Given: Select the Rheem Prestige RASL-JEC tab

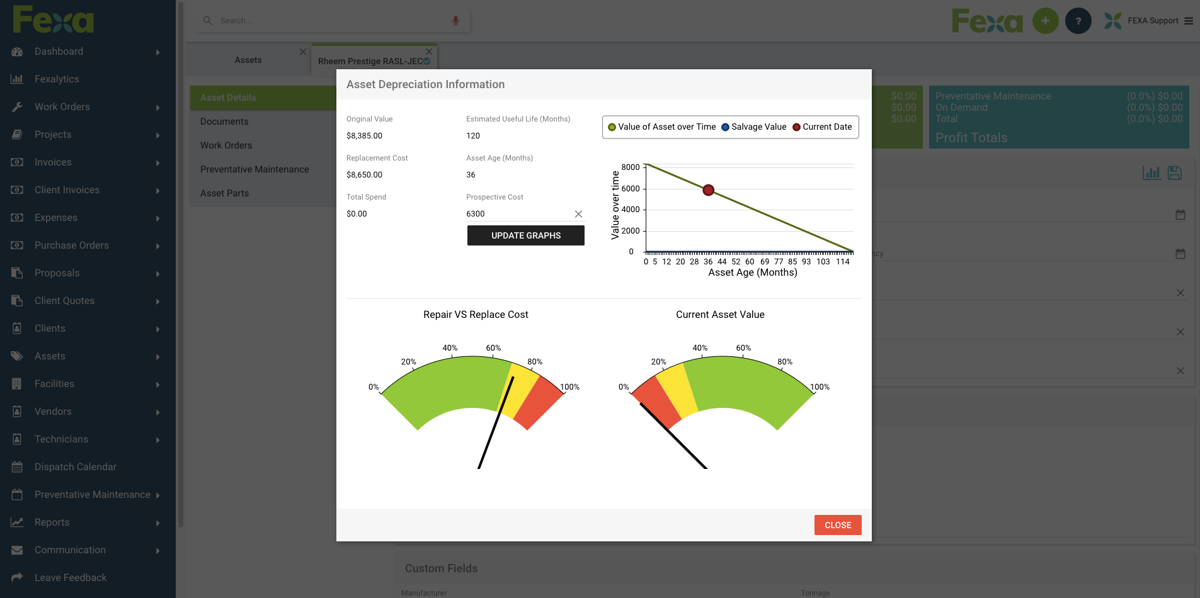Looking at the screenshot, I should click(x=370, y=61).
